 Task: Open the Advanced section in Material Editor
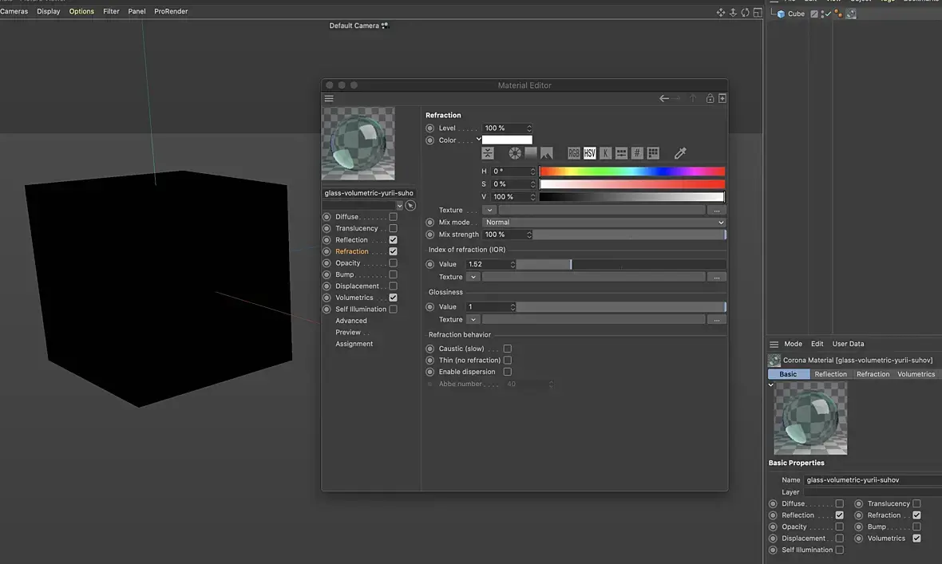coord(351,321)
